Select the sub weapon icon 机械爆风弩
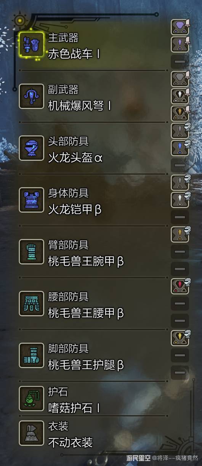The width and height of the screenshot is (202, 466). (x=31, y=96)
